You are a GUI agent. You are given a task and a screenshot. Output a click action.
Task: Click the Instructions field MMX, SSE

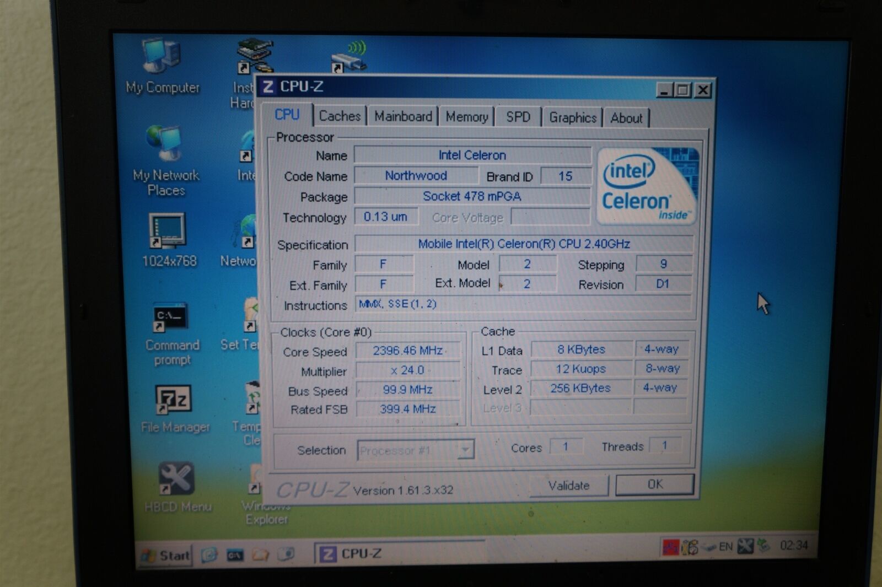[x=523, y=304]
